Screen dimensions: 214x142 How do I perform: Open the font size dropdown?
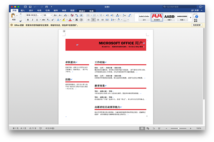coord(51,15)
